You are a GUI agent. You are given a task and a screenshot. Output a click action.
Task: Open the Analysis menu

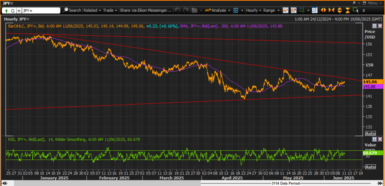point(218,10)
